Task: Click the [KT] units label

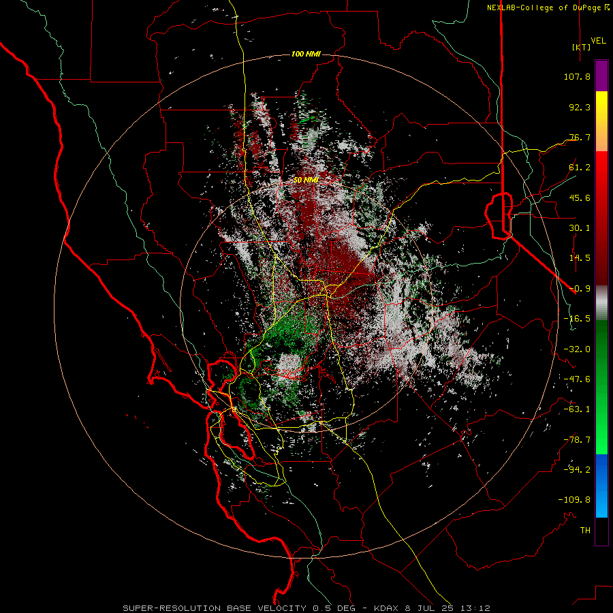Action: coord(581,47)
